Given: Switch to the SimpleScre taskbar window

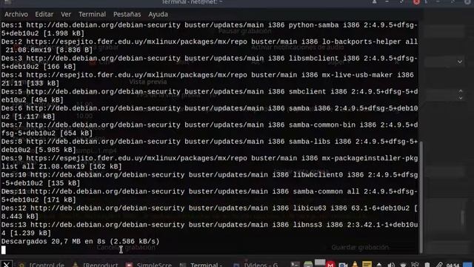Looking at the screenshot, I should click(x=149, y=265).
